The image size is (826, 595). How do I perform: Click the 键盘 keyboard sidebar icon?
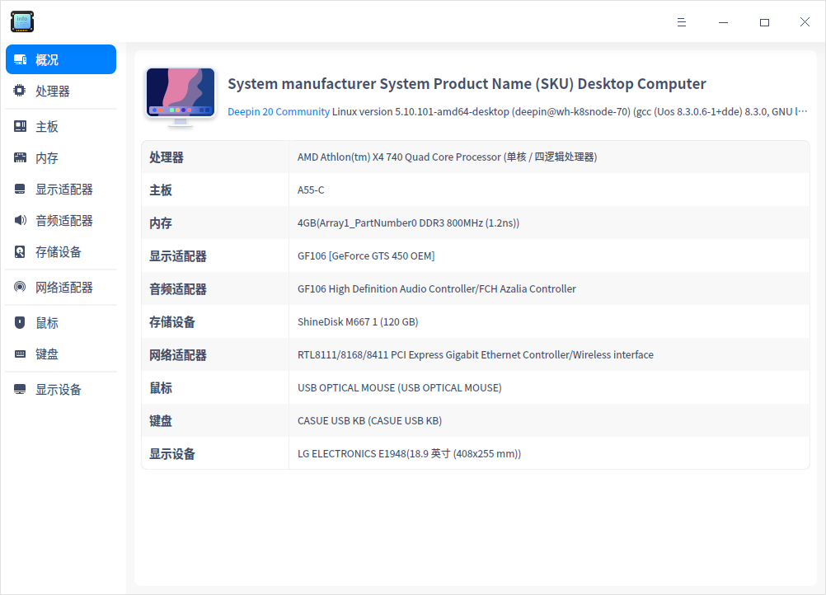[19, 354]
